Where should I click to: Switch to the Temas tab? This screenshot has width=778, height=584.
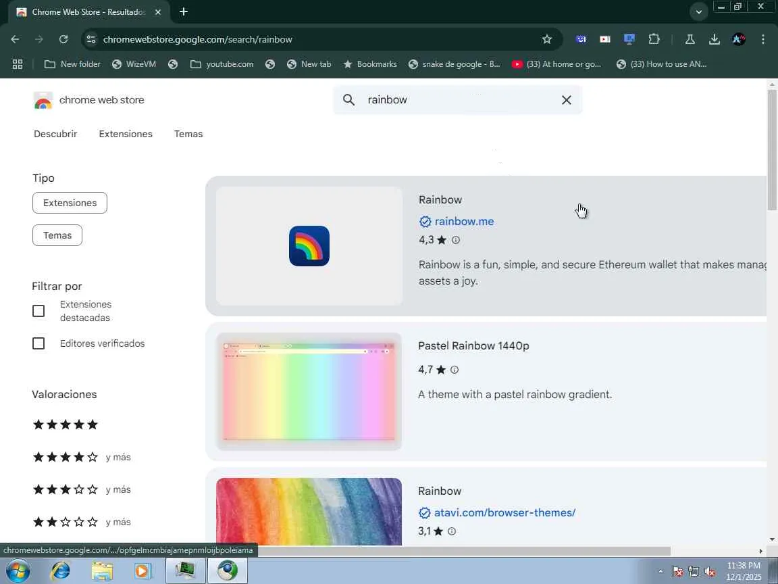pyautogui.click(x=188, y=134)
